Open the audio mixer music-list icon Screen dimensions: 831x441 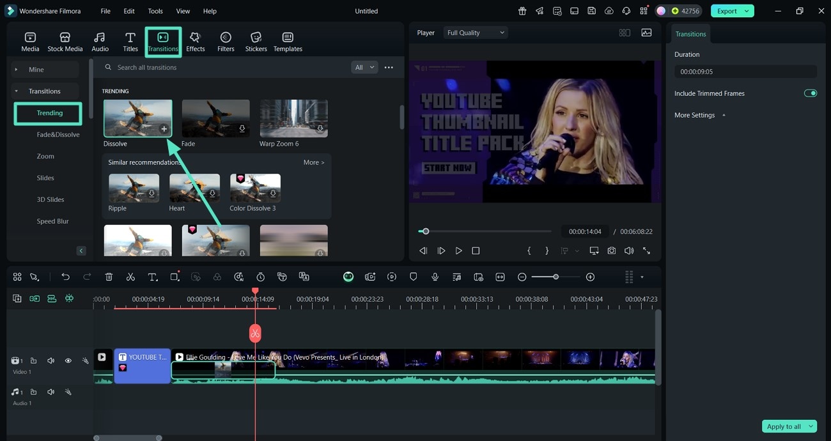tap(456, 277)
